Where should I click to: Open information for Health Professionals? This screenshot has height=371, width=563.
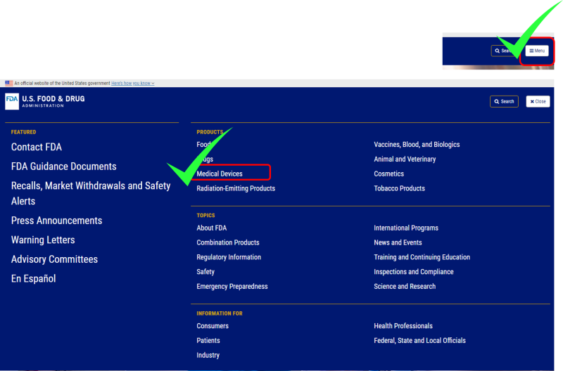[403, 326]
